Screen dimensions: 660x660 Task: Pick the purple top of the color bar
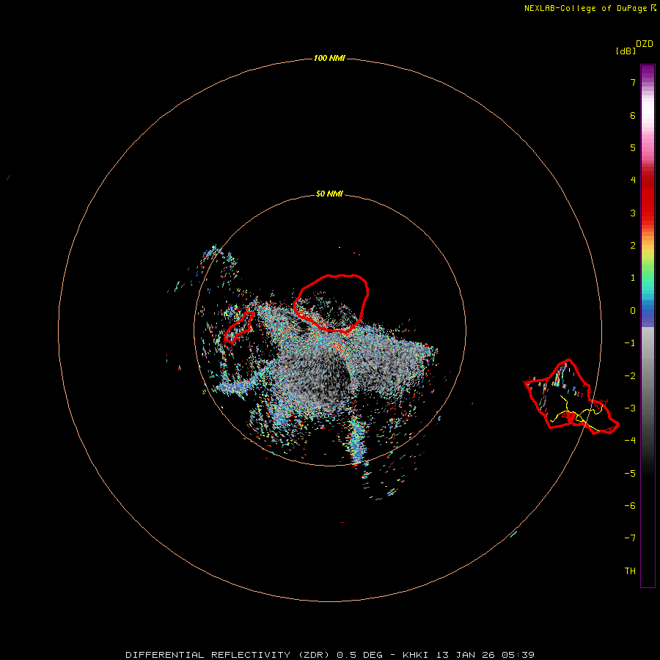(648, 72)
